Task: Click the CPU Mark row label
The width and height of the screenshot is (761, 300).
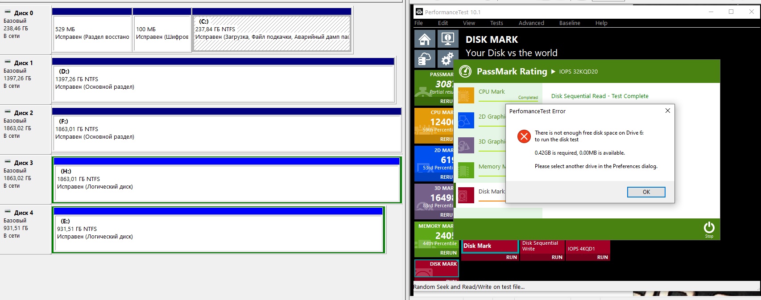Action: click(492, 91)
